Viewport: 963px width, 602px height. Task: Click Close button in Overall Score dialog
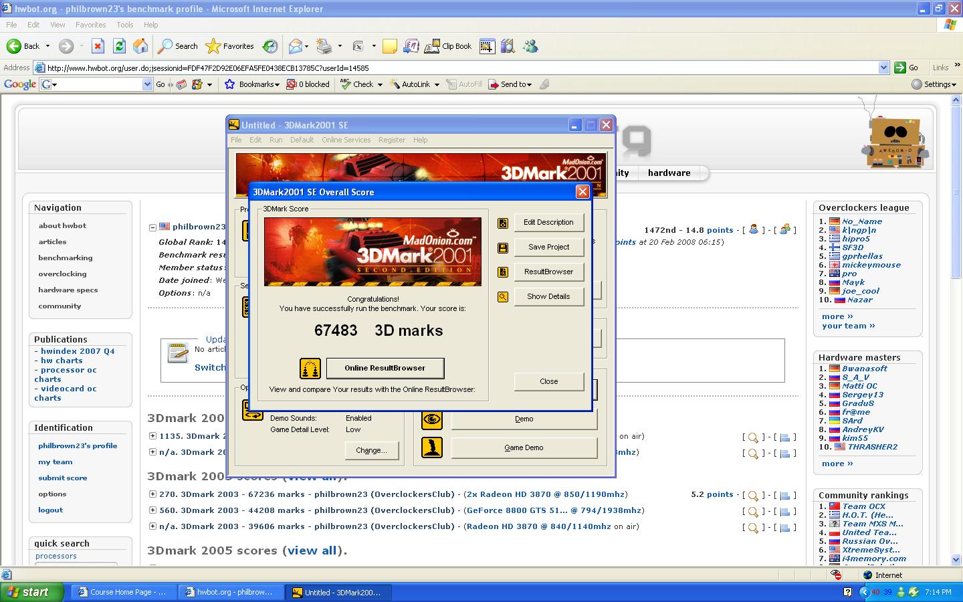pos(548,382)
